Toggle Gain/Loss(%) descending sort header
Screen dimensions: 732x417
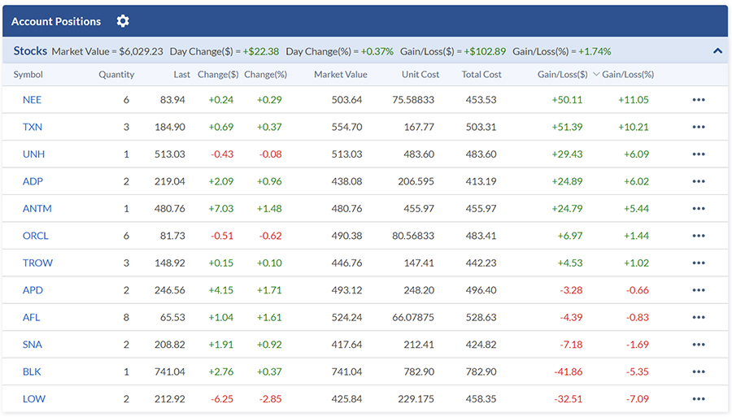pos(623,75)
